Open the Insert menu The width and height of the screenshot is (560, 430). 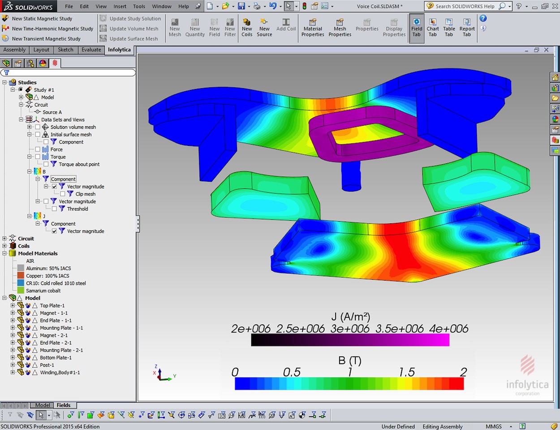pos(120,6)
